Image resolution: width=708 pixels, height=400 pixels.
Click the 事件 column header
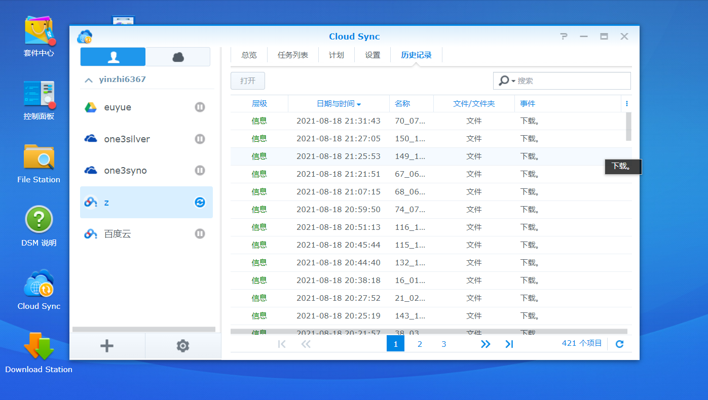[x=568, y=104]
